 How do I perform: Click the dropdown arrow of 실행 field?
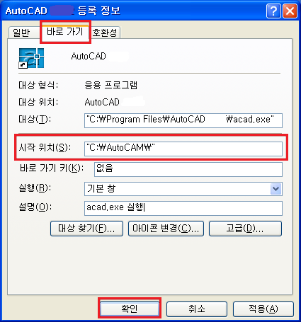(276, 189)
